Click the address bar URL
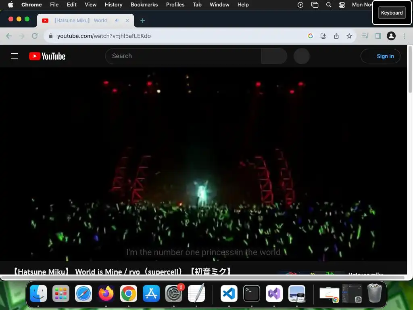This screenshot has height=310, width=413. pyautogui.click(x=104, y=36)
